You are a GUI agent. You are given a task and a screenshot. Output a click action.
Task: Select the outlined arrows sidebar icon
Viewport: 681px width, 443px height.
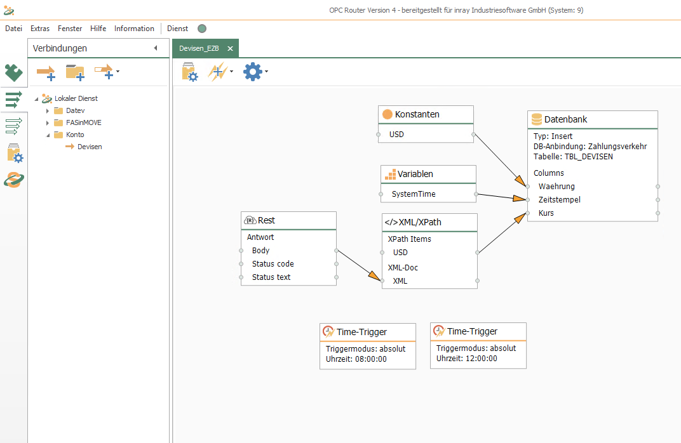coord(13,126)
